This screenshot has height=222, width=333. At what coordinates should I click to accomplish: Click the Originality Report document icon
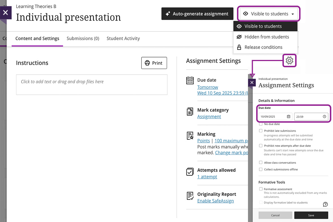[x=190, y=196]
